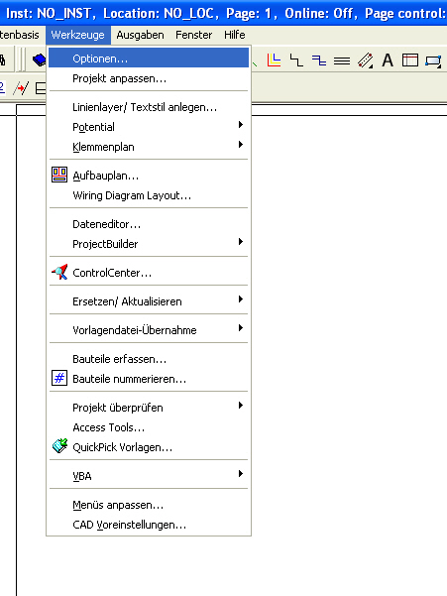The image size is (447, 596).
Task: Open the Ausgaben menu in menu bar
Action: [140, 35]
